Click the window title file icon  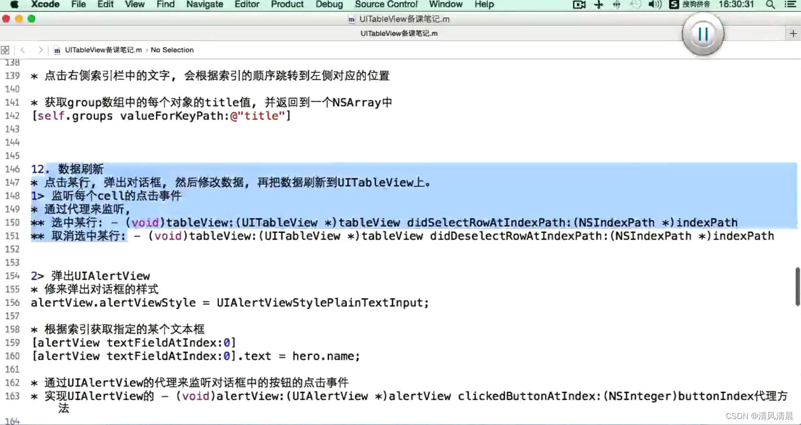point(352,19)
